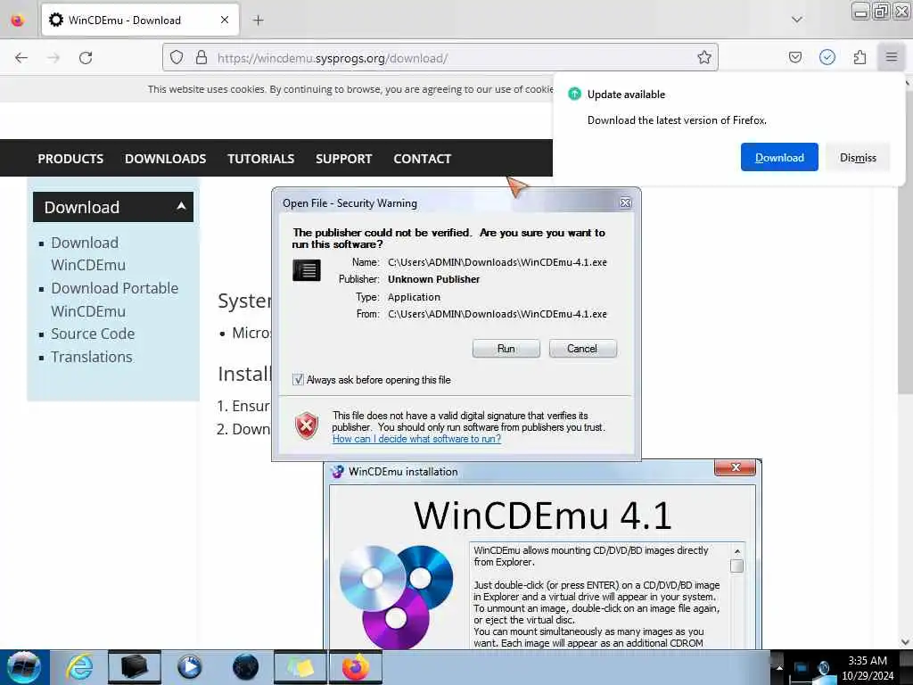
Task: Open the CONTACT menu
Action: pos(422,159)
